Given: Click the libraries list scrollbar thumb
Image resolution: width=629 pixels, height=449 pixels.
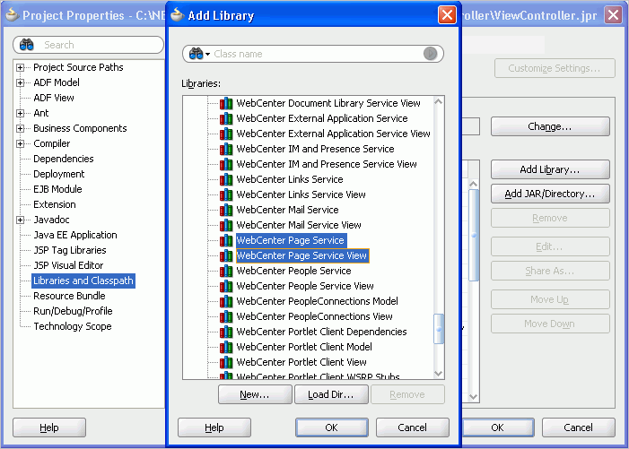Looking at the screenshot, I should (439, 329).
